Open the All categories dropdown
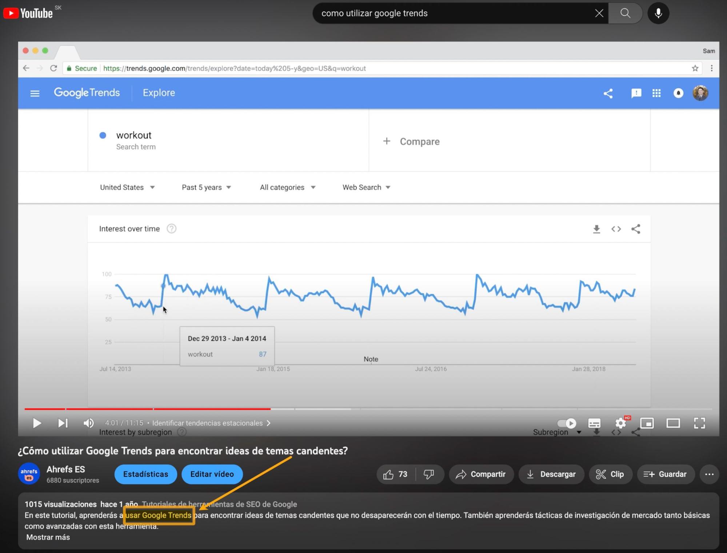 click(x=287, y=187)
